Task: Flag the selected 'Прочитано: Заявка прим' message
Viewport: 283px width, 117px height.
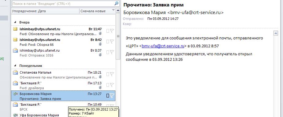Action: pos(112,96)
